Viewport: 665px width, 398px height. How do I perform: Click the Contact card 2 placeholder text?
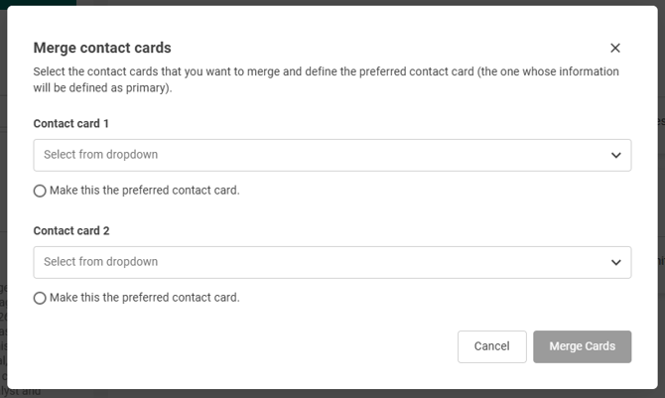point(100,262)
